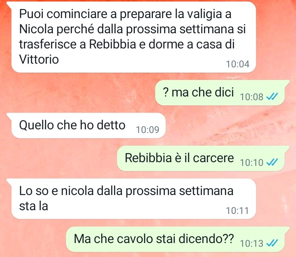Tap the double-check read receipt beside 10:13
Screen dimensions: 296x257
point(272,243)
